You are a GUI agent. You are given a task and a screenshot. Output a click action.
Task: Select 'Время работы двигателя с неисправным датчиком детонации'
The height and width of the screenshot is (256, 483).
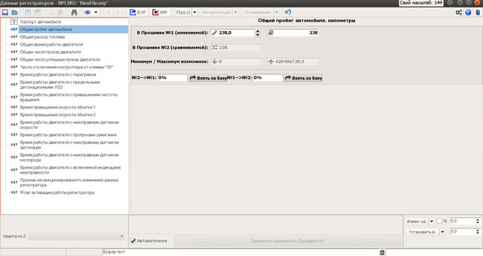69,145
